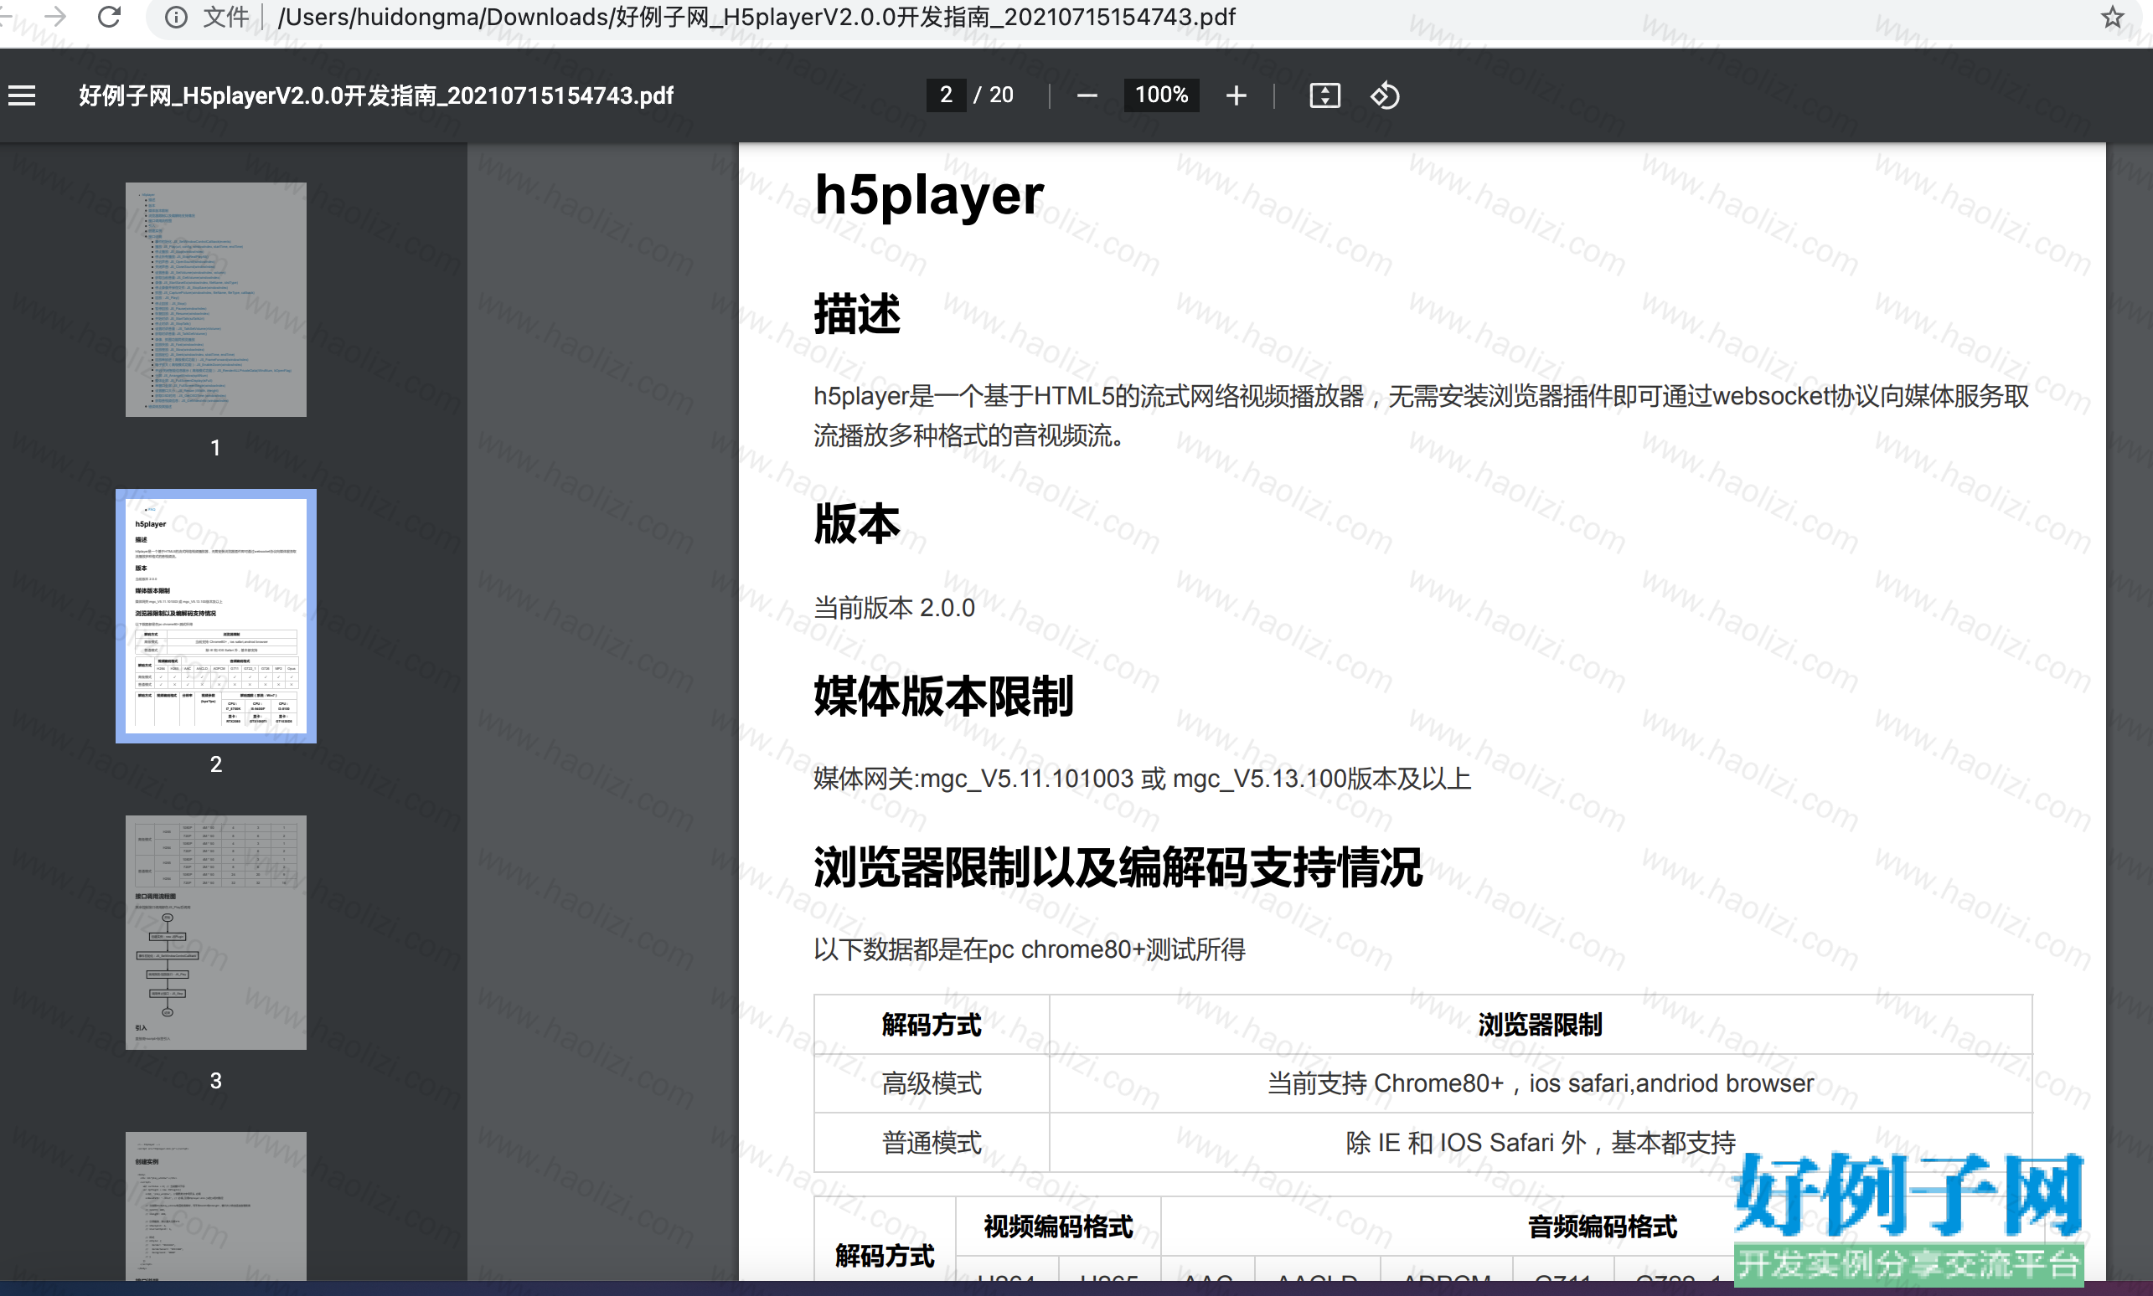
Task: Rotate the PDF counterclockwise
Action: (x=1385, y=95)
